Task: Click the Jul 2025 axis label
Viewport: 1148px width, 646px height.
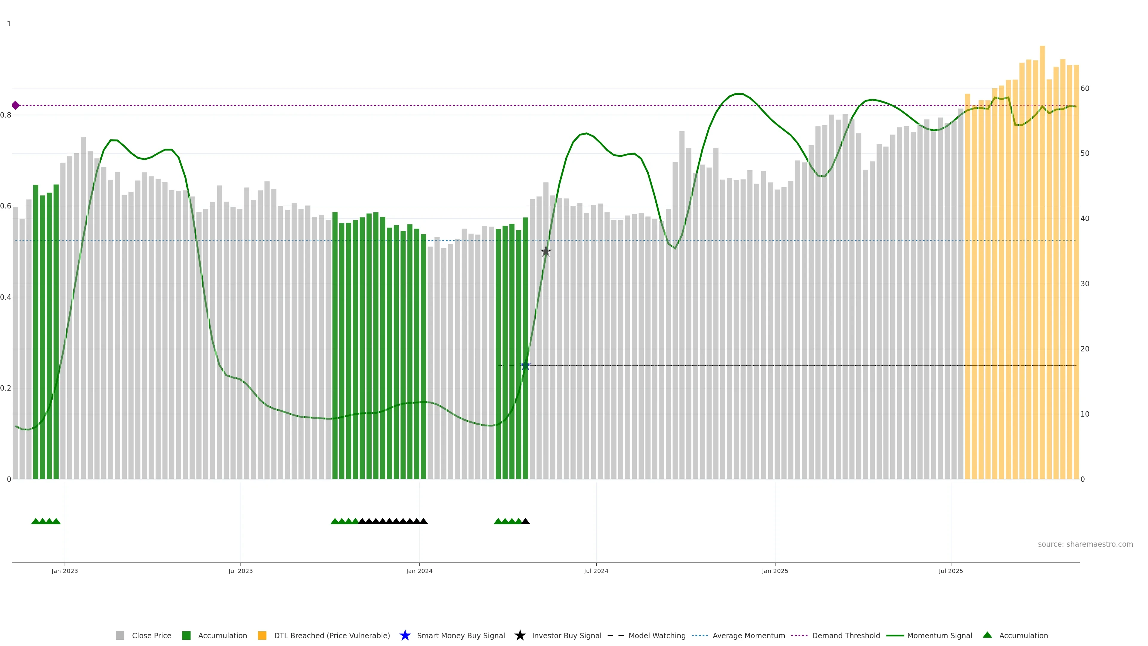Action: coord(951,571)
